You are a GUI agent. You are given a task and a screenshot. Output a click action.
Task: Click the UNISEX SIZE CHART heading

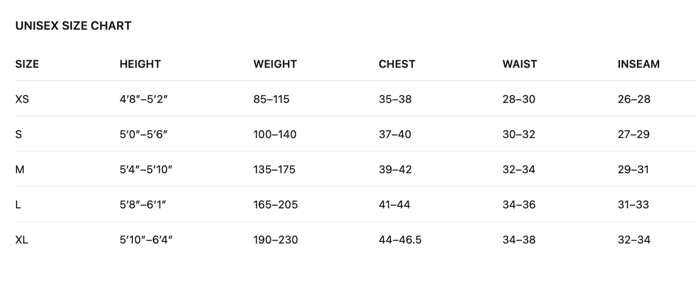click(x=73, y=26)
